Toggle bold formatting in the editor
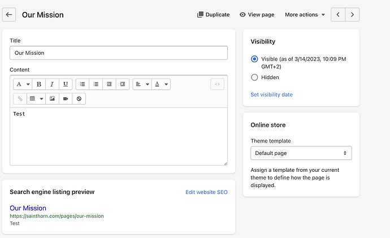Screen dimensions: 390x238 (39, 84)
